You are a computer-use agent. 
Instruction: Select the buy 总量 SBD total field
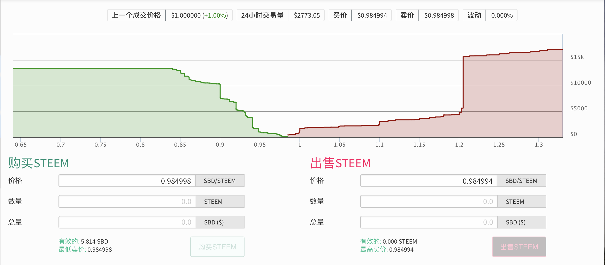127,222
